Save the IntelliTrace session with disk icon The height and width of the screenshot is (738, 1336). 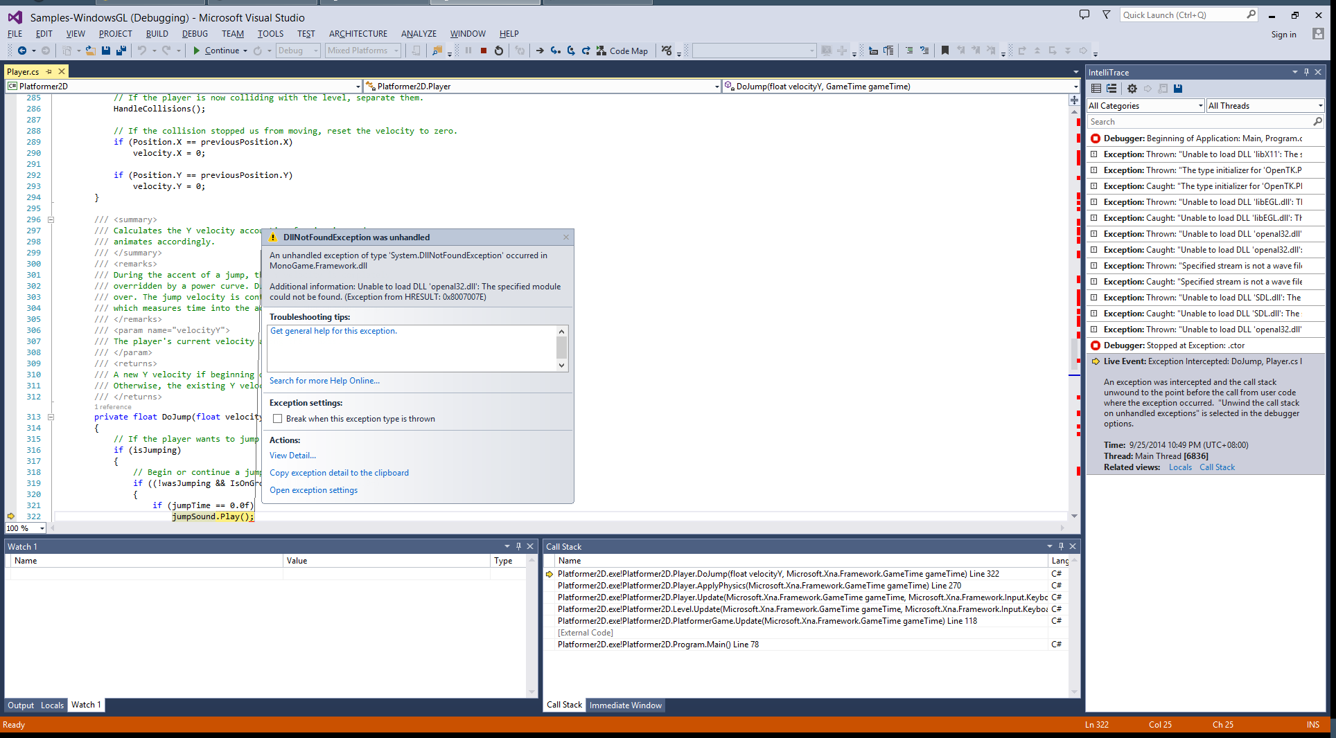coord(1177,88)
